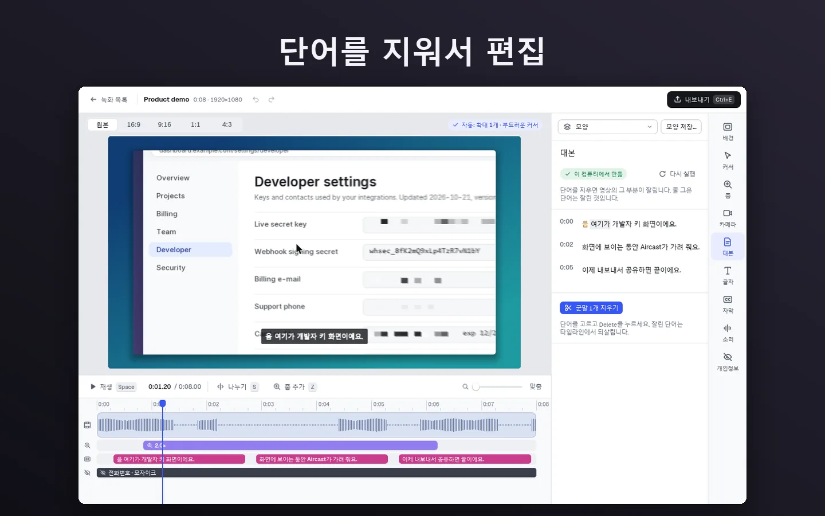Image resolution: width=825 pixels, height=516 pixels.
Task: Click Developer in the preview sidebar
Action: pos(190,249)
